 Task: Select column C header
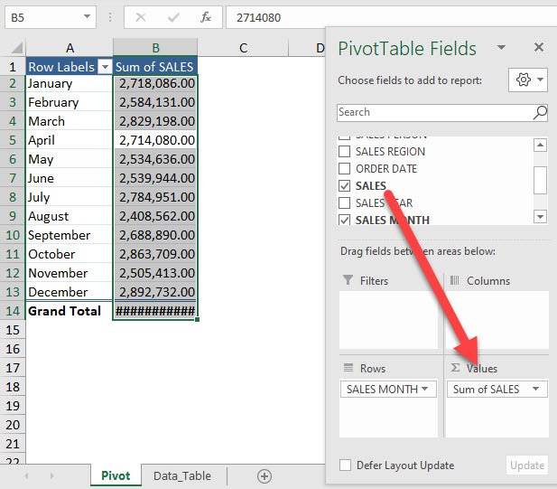(244, 47)
